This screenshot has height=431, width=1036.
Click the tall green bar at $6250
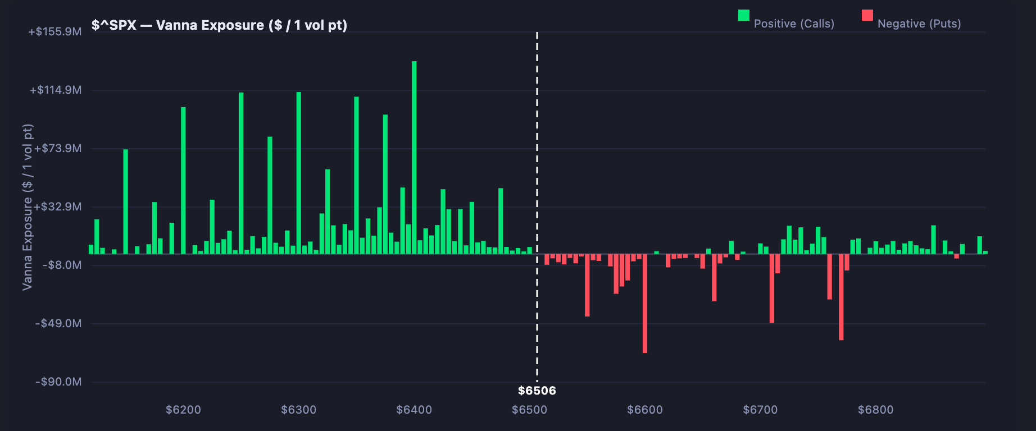point(241,173)
